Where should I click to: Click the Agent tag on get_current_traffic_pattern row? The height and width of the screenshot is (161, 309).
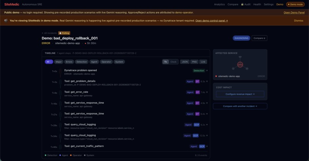tap(194, 146)
